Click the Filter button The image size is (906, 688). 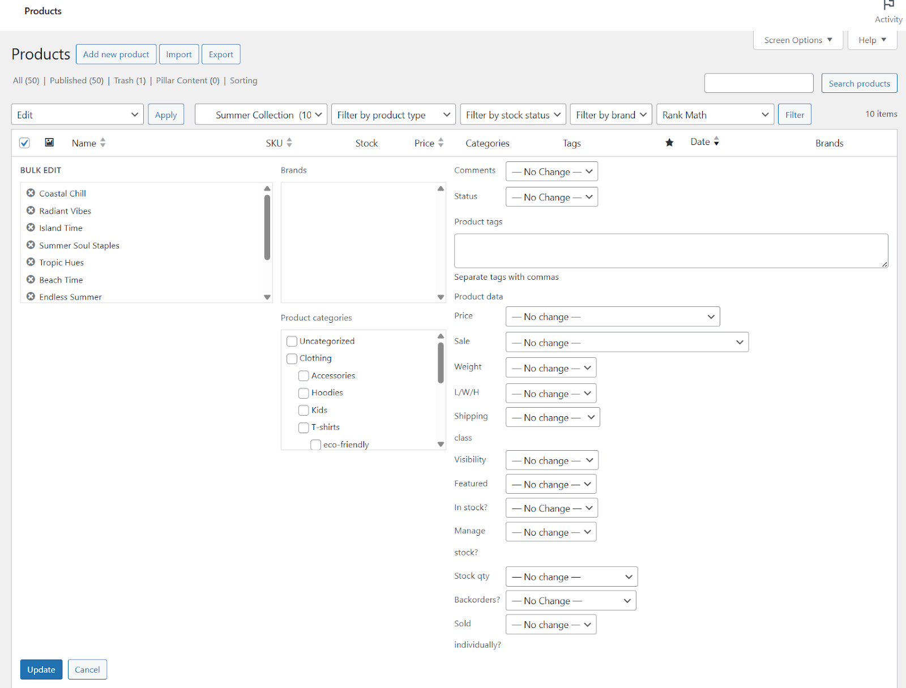[x=794, y=114]
